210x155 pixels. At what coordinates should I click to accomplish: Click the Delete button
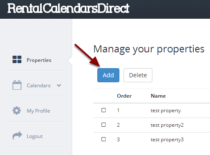138,75
